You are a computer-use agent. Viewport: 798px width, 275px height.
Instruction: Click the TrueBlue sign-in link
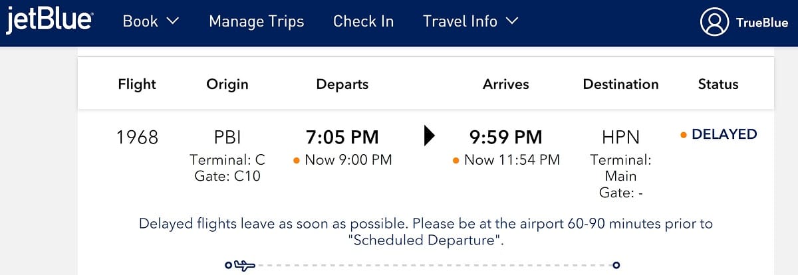click(x=762, y=23)
